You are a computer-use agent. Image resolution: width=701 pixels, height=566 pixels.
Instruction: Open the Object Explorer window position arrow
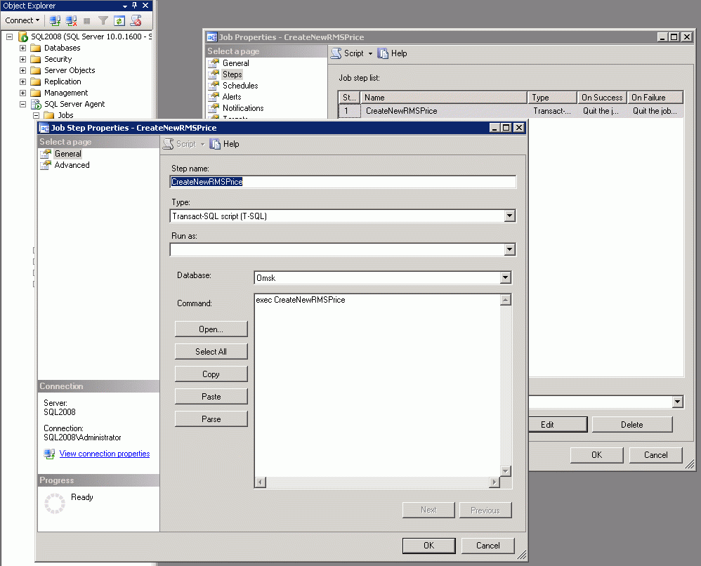tap(125, 6)
